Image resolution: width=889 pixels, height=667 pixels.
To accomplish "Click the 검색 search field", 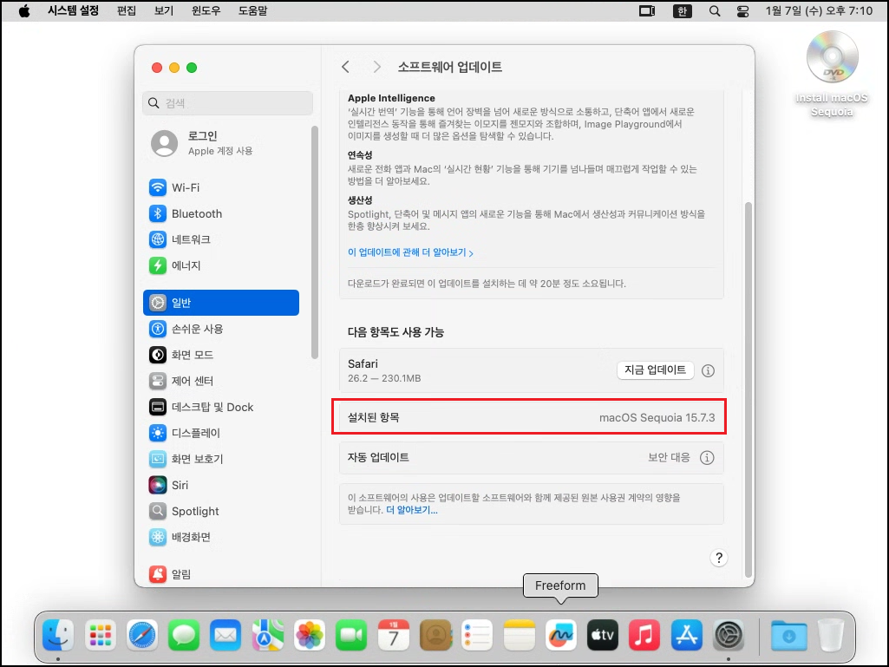I will coord(227,102).
